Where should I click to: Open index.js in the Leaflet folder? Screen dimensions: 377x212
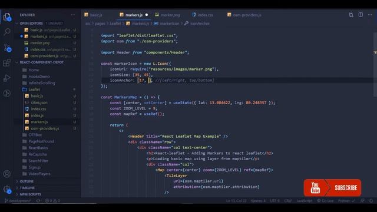37,115
